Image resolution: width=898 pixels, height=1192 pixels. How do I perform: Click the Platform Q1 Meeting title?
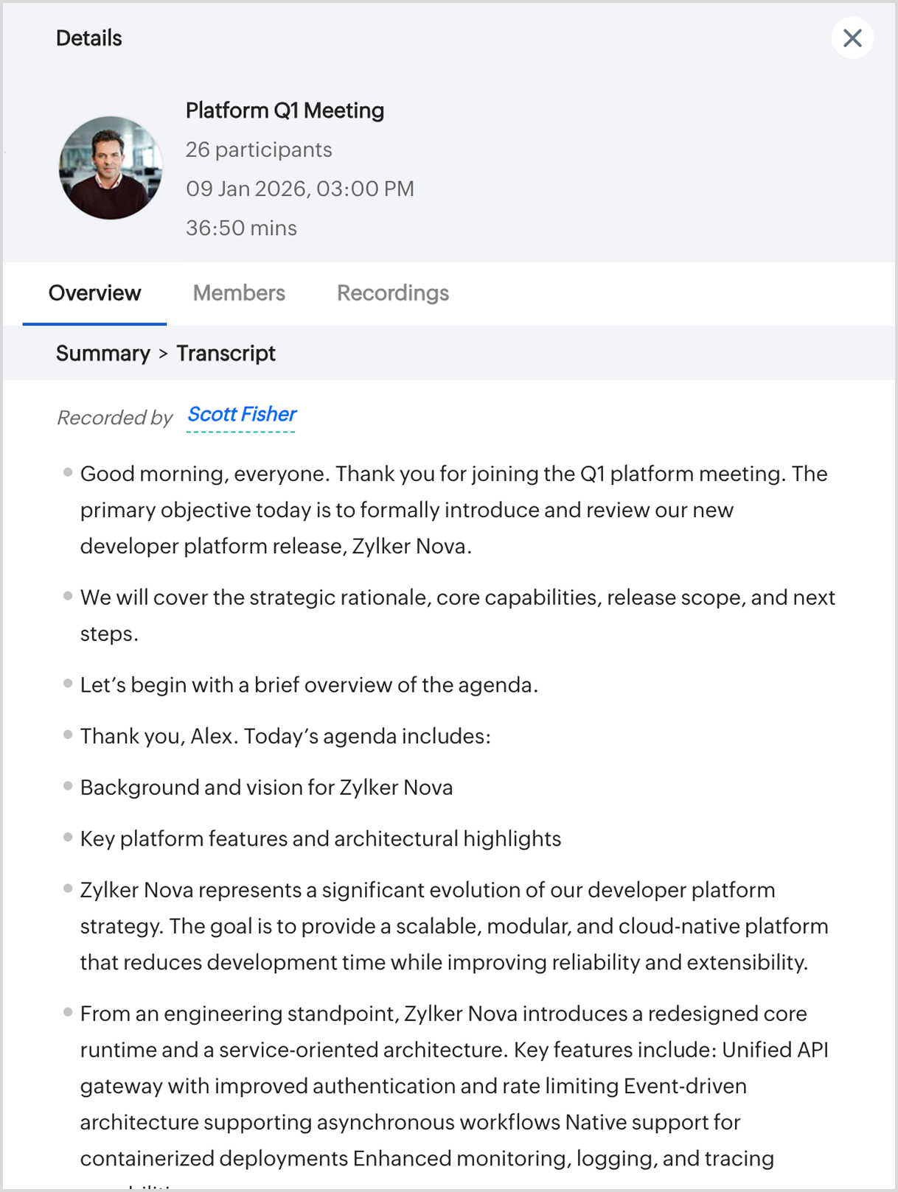[285, 111]
